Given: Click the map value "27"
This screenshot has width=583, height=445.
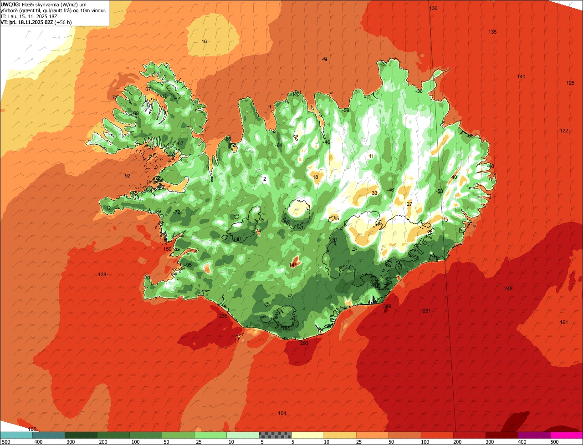Looking at the screenshot, I should (409, 204).
